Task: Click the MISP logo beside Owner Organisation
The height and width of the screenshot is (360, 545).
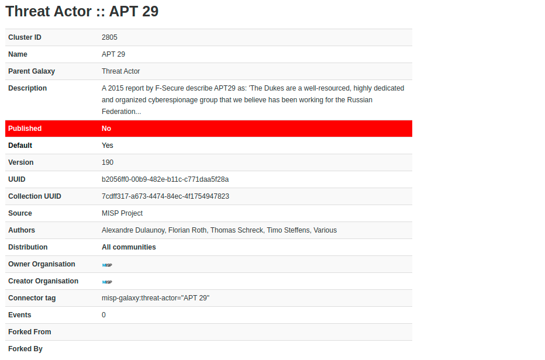Action: click(x=107, y=265)
